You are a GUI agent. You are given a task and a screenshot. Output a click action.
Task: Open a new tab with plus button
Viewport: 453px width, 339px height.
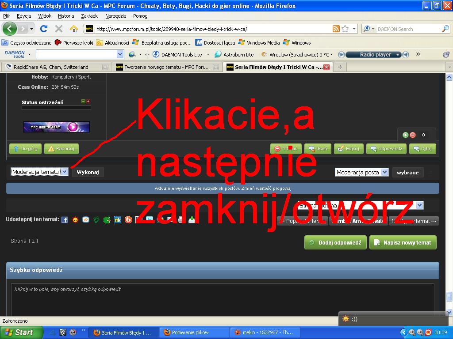[340, 67]
